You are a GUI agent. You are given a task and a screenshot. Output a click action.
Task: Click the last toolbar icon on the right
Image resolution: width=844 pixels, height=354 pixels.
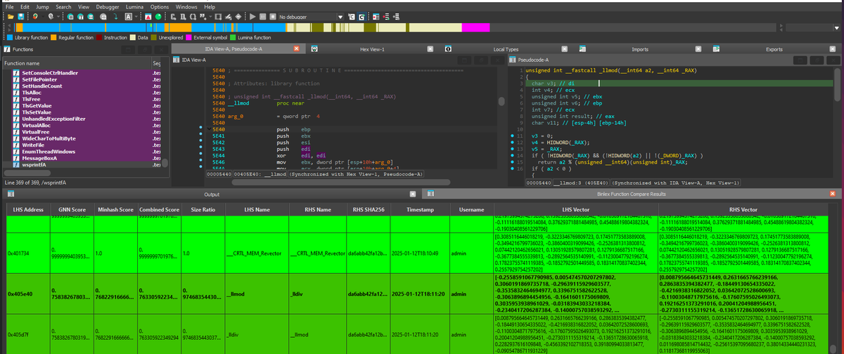397,16
